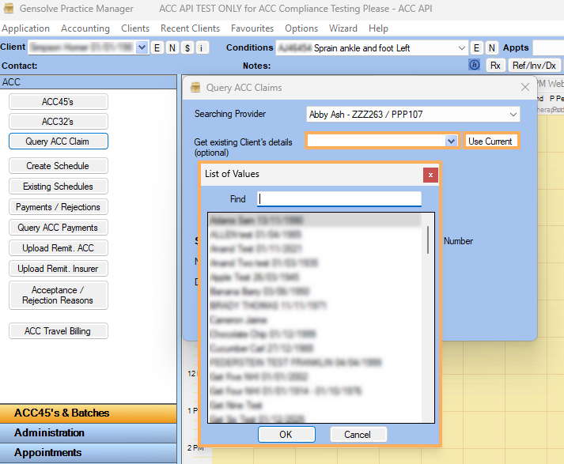The height and width of the screenshot is (464, 564).
Task: Expand the Client dropdown
Action: pyautogui.click(x=142, y=48)
